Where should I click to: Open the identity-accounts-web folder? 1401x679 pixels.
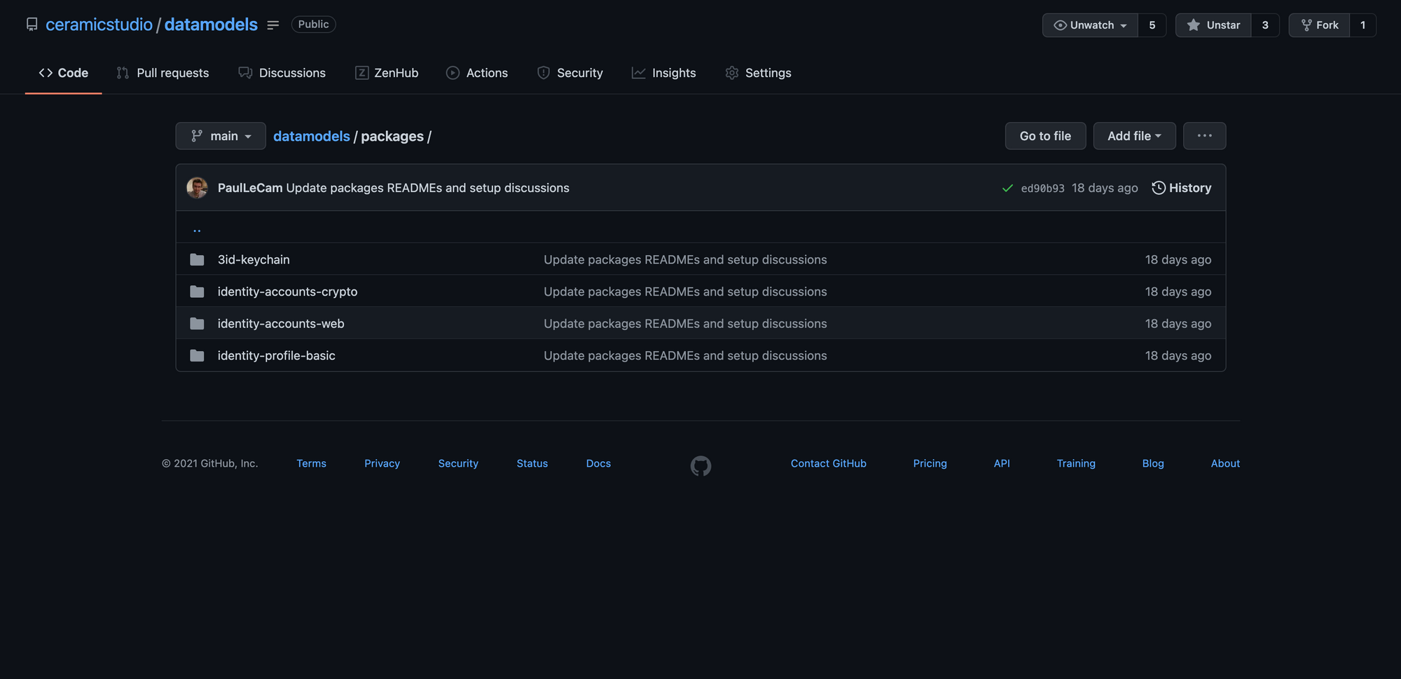[x=281, y=324]
